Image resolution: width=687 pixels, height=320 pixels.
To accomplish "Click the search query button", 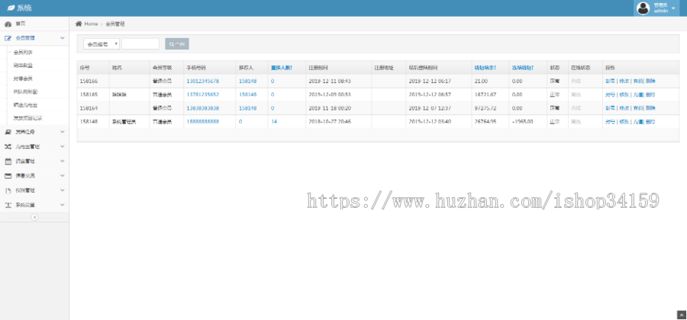I will click(x=177, y=43).
